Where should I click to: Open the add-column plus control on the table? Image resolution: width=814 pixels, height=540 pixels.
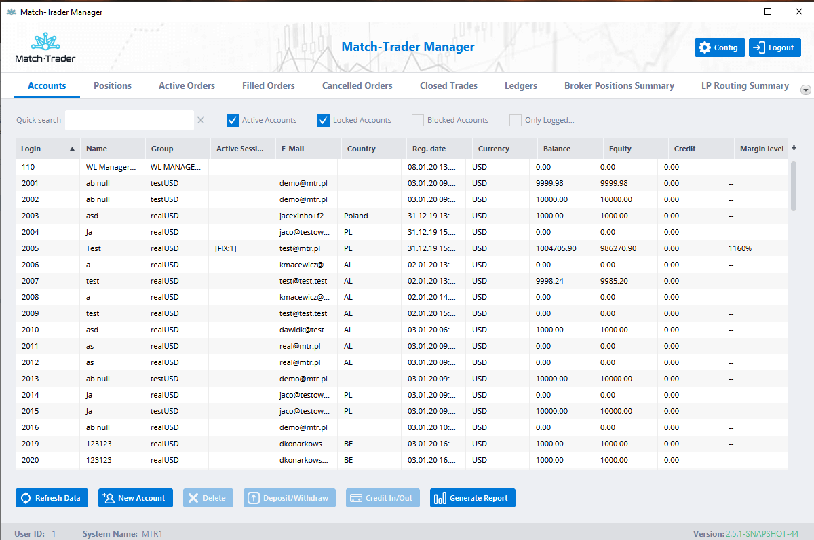[793, 147]
